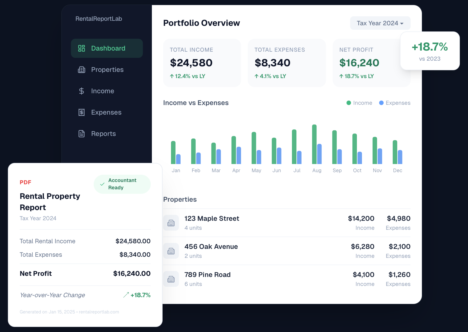Click the dropdown arrow beside Tax Year 2024
This screenshot has width=468, height=332.
click(402, 23)
